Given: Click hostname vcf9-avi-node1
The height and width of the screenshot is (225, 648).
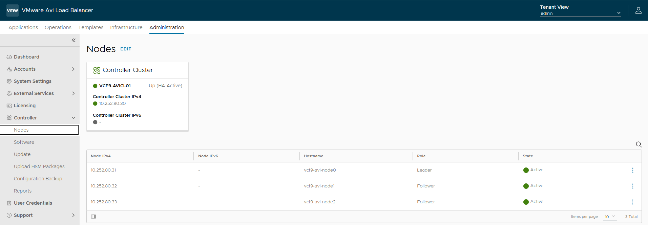Looking at the screenshot, I should click(x=319, y=186).
